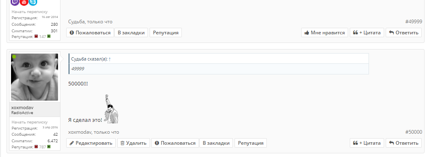Open xoxmodav's baby avatar image
The width and height of the screenshot is (427, 157).
(35, 77)
